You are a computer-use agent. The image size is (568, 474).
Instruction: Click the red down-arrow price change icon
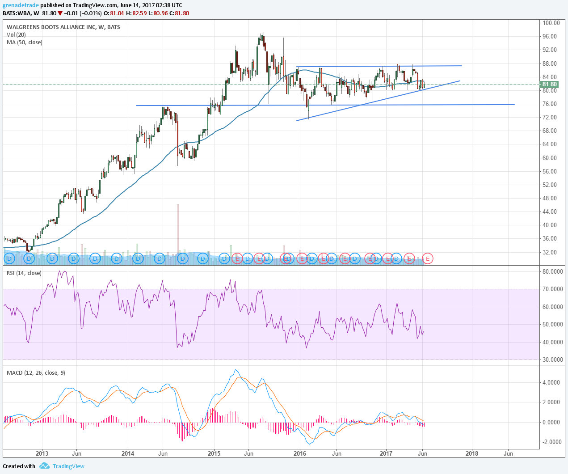[x=60, y=13]
